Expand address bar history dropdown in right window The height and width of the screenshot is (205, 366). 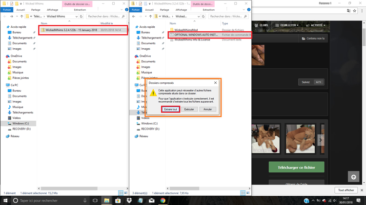[199, 16]
